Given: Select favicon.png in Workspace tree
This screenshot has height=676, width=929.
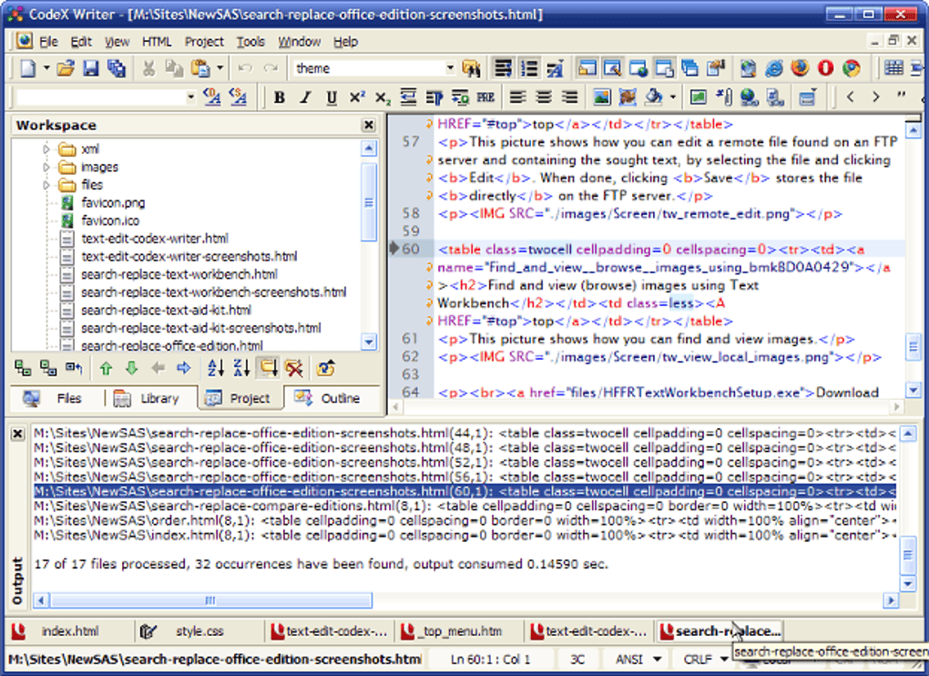Looking at the screenshot, I should (113, 202).
